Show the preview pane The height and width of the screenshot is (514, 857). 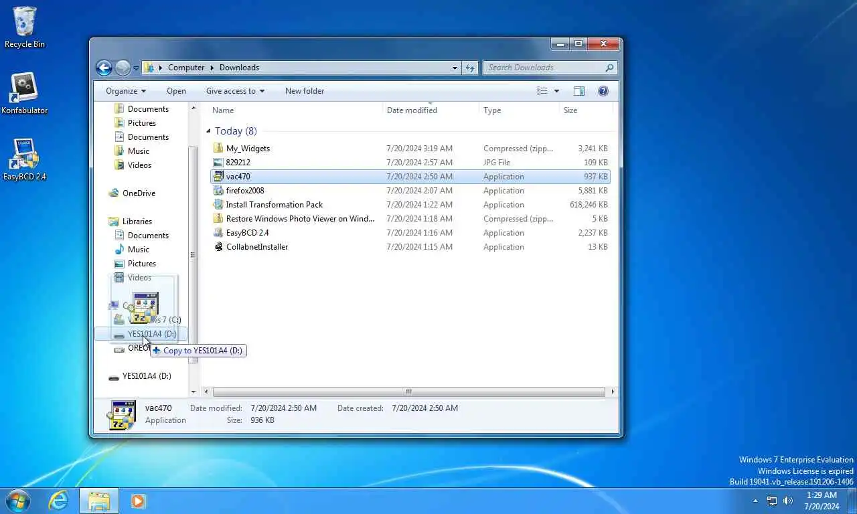(579, 91)
